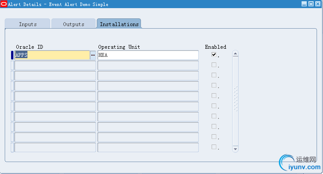Uncheck the Enabled checkbox for the APPS row

(214, 55)
